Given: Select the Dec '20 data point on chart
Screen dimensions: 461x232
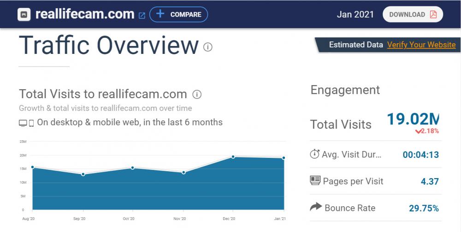Looking at the screenshot, I should [233, 157].
